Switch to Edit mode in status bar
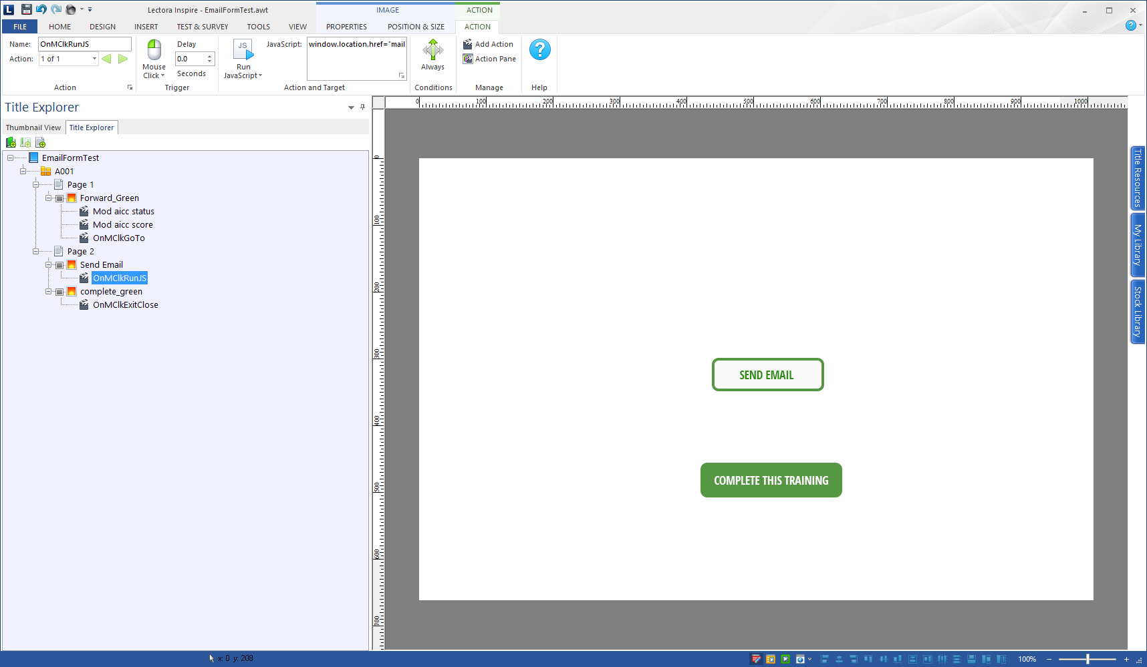The width and height of the screenshot is (1147, 667). pyautogui.click(x=756, y=659)
